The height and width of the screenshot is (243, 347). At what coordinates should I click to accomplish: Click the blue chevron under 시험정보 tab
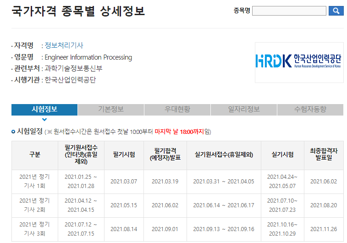44,120
